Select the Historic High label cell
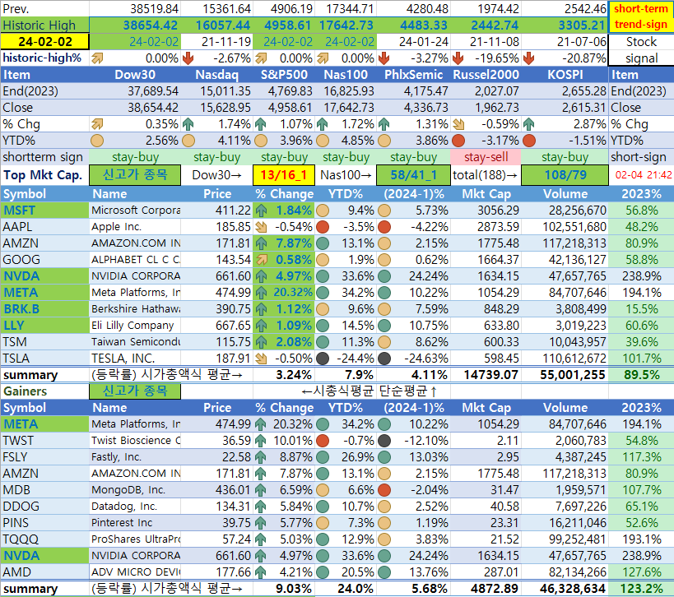The image size is (674, 597). coord(44,25)
